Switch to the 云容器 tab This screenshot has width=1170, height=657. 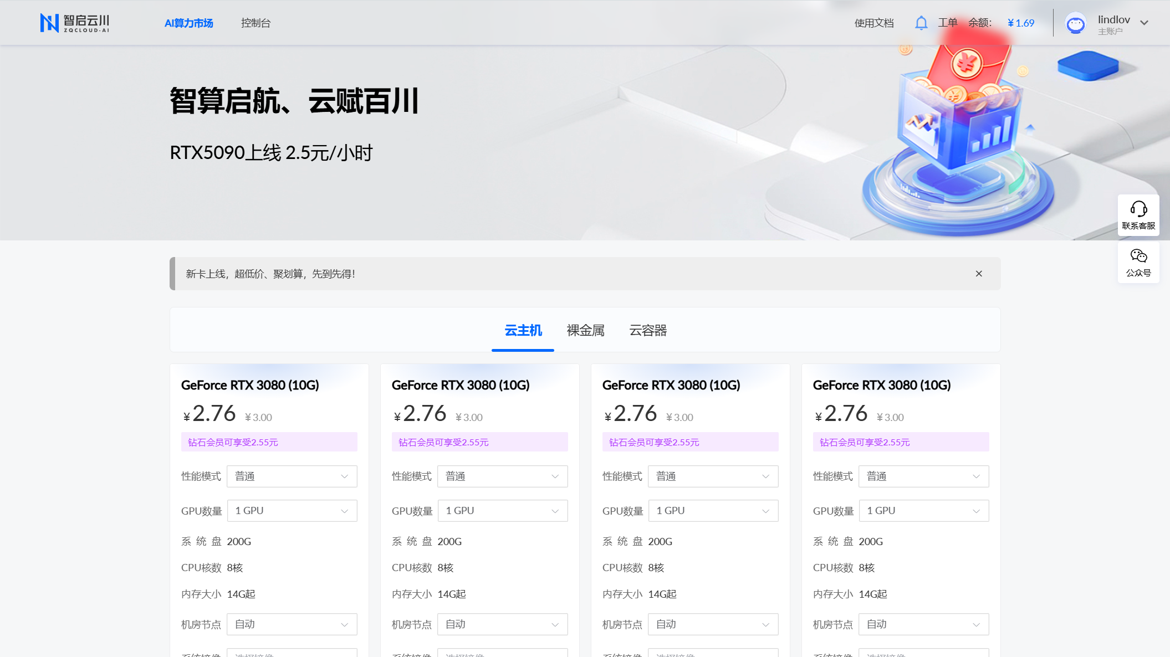tap(648, 331)
